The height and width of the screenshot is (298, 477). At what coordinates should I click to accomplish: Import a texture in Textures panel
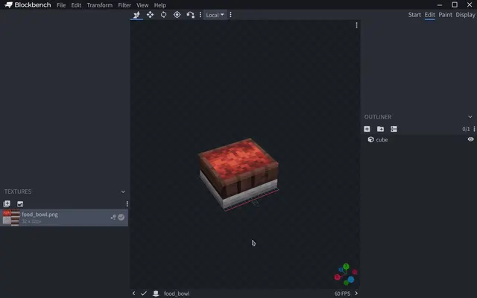(x=7, y=203)
